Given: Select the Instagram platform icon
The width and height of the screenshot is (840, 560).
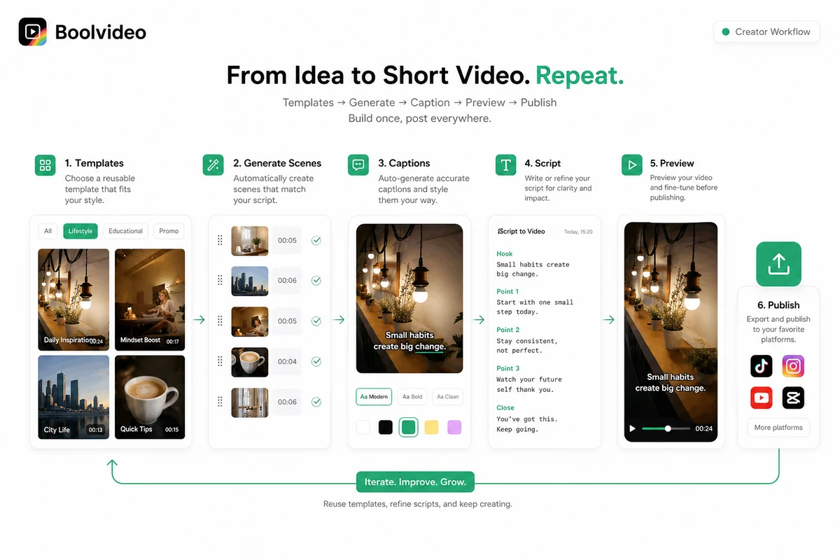Looking at the screenshot, I should tap(793, 365).
